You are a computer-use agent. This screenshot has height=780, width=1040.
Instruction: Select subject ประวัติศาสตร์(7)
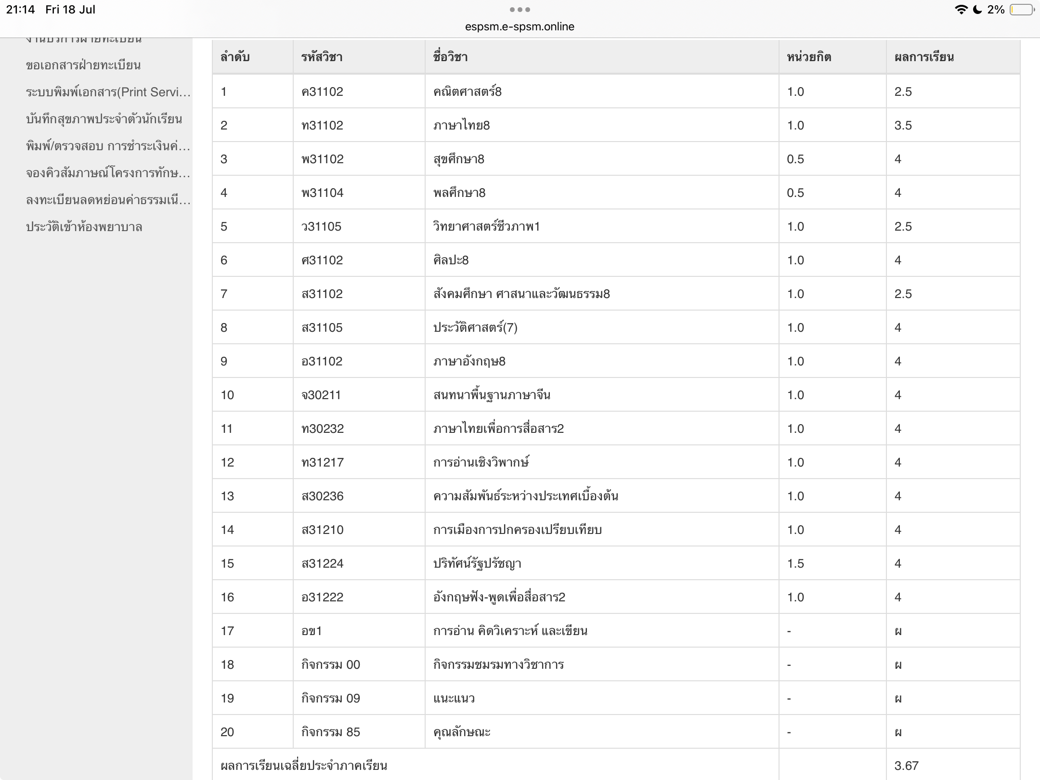pos(475,327)
